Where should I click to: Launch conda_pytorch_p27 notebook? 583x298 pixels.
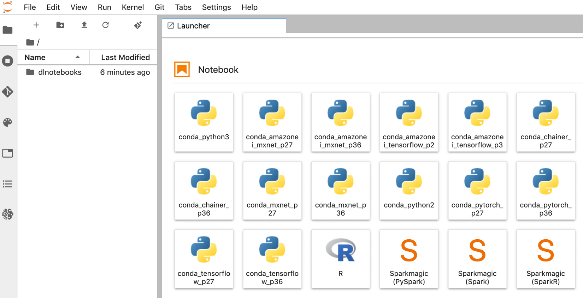coord(477,191)
